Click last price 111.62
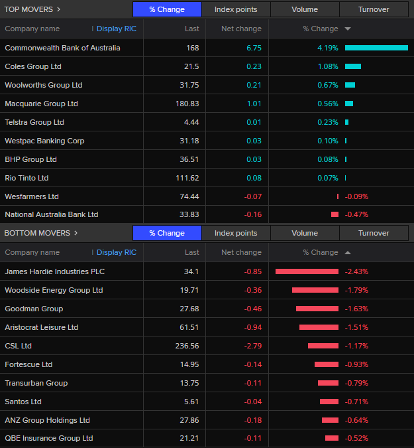Screen dimensions: 414x448 187,178
